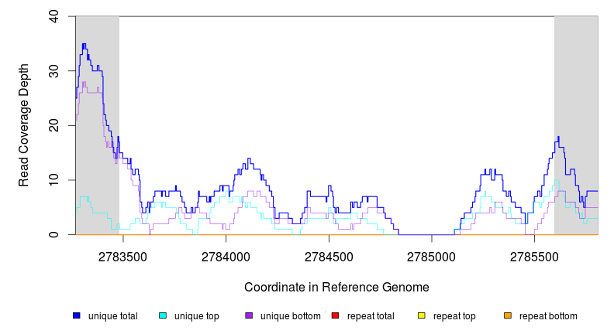The height and width of the screenshot is (334, 614).
Task: Select the 'unique total' legend label
Action: 112,316
